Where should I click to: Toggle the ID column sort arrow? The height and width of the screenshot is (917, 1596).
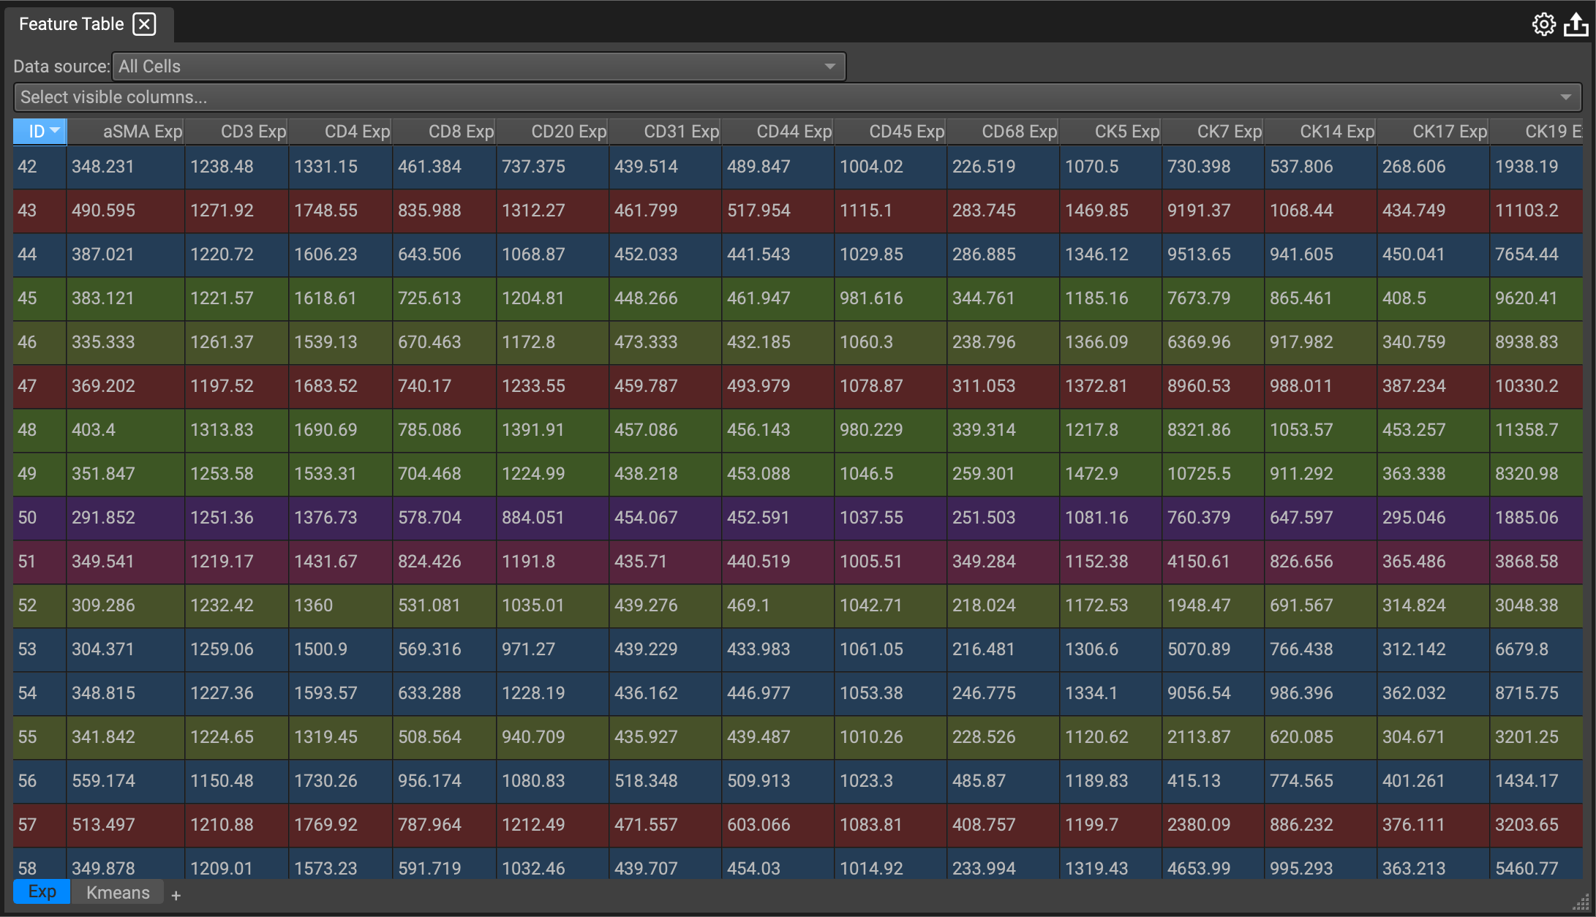(x=55, y=131)
